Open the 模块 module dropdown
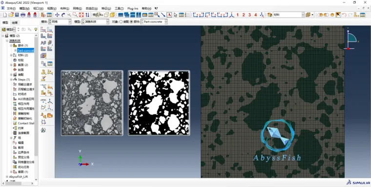The height and width of the screenshot is (187, 371). tap(60, 21)
